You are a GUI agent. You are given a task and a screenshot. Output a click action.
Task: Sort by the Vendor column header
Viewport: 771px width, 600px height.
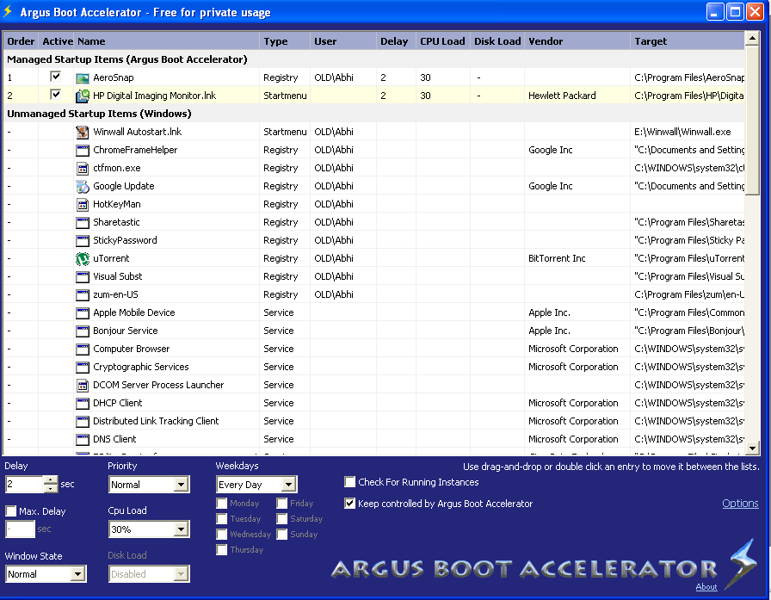click(577, 41)
